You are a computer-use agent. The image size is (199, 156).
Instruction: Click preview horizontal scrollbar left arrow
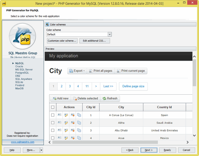[x=50, y=142]
